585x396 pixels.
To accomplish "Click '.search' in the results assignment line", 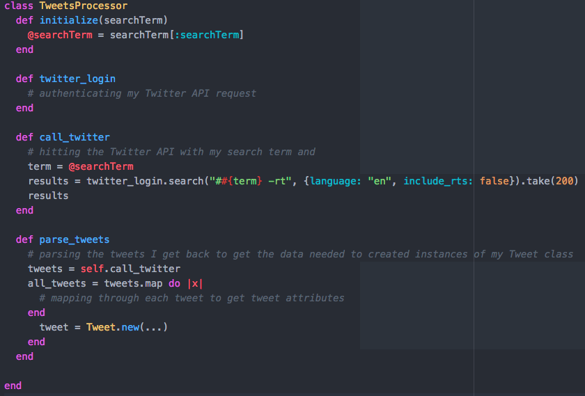I will 183,181.
